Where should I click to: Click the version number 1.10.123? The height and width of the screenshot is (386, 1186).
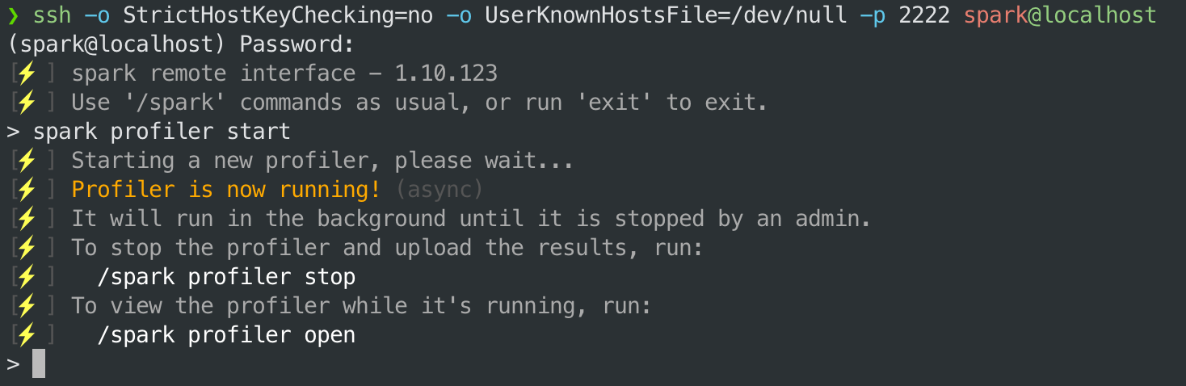(x=446, y=73)
